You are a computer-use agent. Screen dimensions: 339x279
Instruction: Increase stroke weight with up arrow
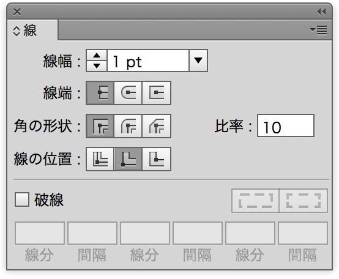pos(97,56)
